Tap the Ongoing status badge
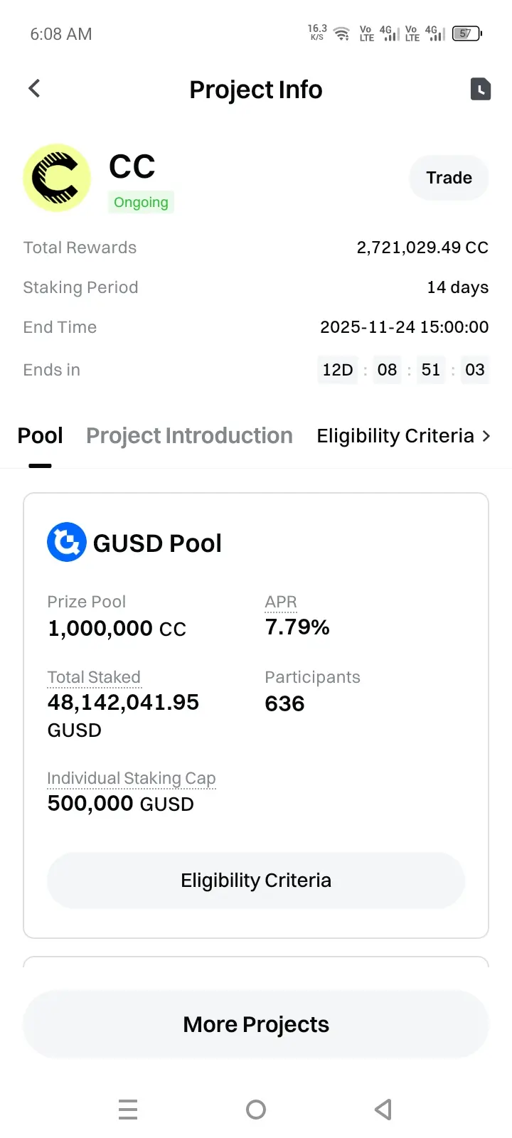This screenshot has width=512, height=1138. click(x=141, y=202)
